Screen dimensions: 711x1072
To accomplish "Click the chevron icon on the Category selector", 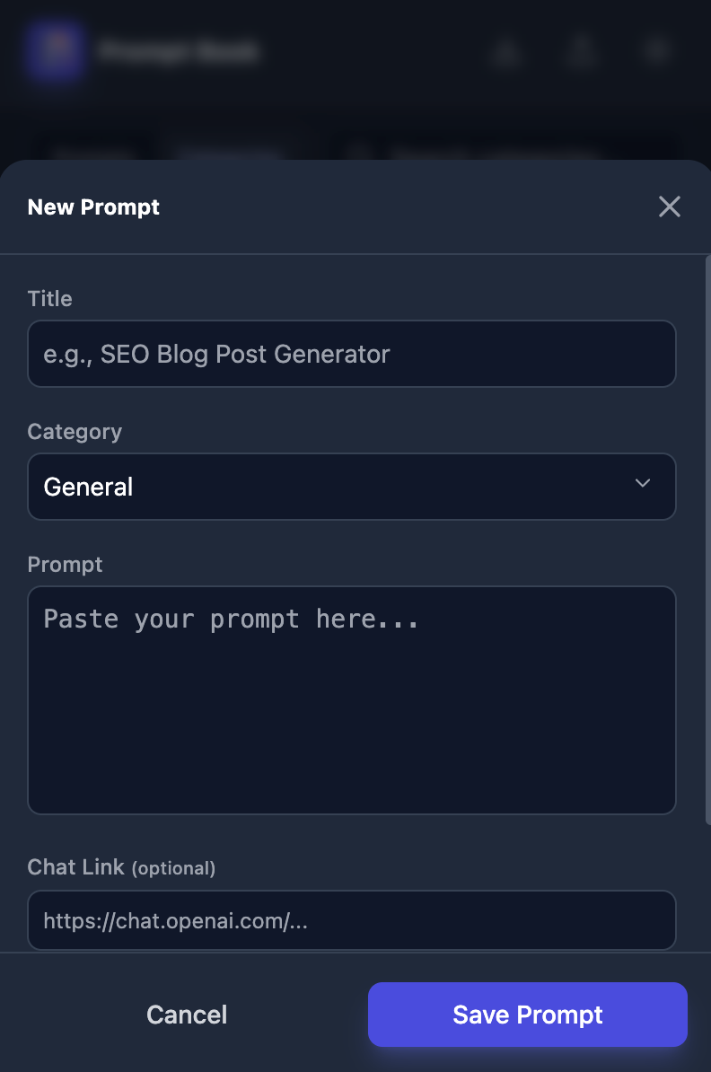I will [x=643, y=483].
